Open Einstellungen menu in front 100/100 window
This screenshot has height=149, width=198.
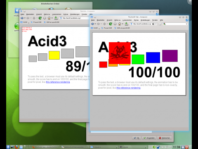point(145,20)
